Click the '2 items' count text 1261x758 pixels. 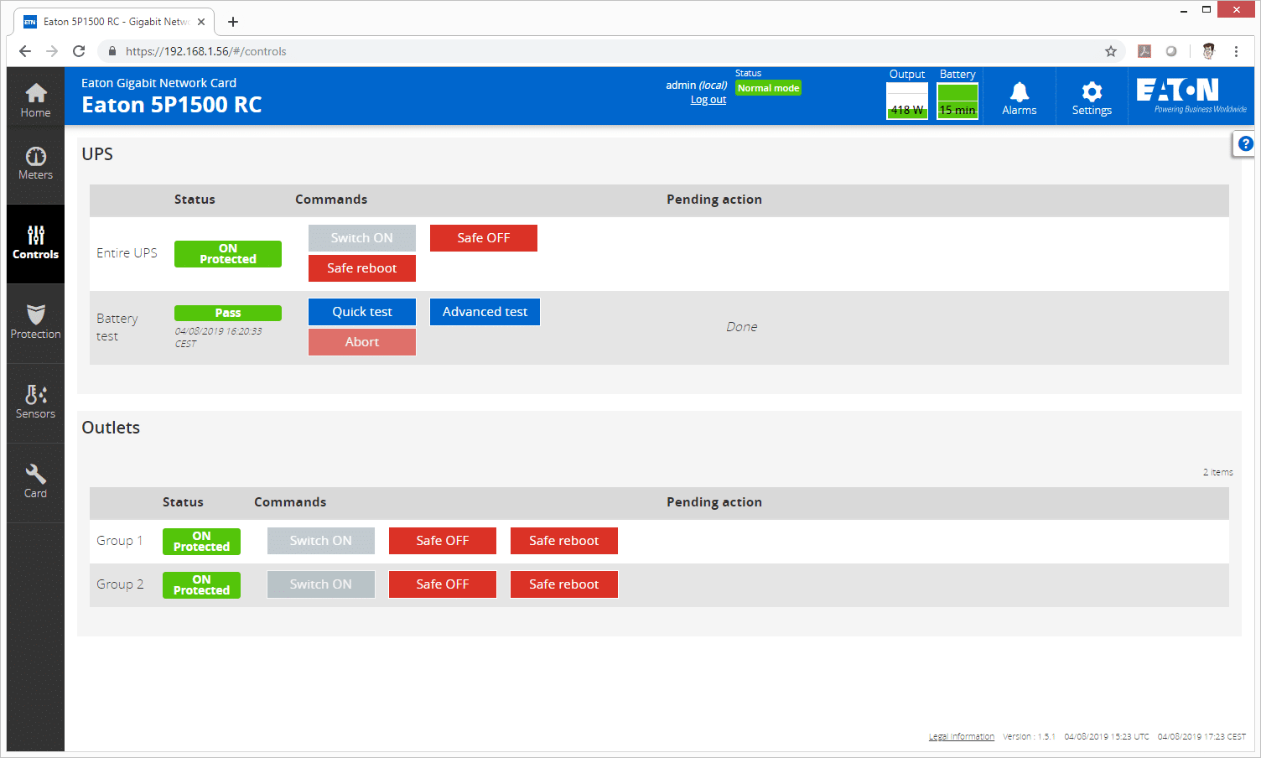[x=1218, y=472]
